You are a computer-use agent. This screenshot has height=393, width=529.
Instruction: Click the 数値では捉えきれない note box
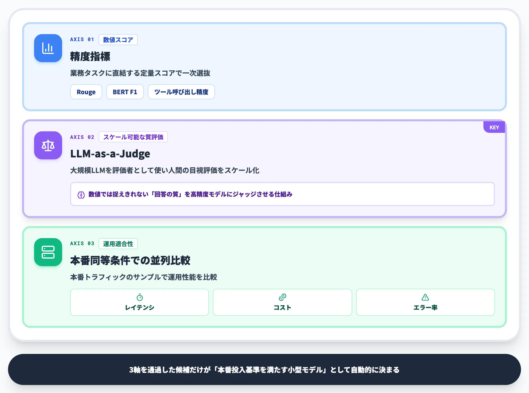click(283, 194)
